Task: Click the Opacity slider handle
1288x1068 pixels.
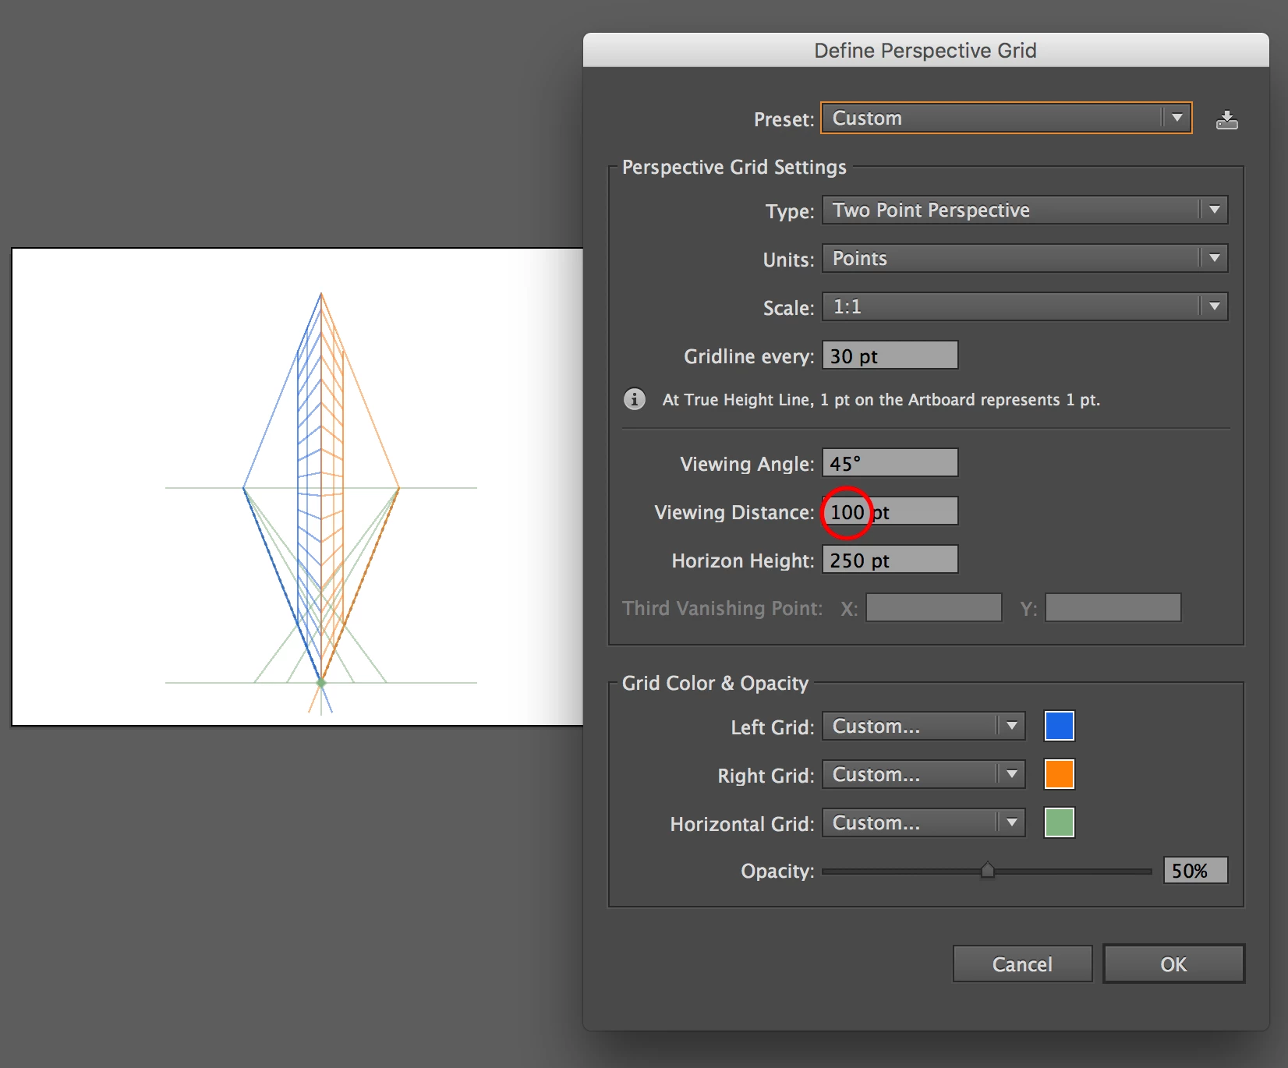Action: [x=988, y=870]
